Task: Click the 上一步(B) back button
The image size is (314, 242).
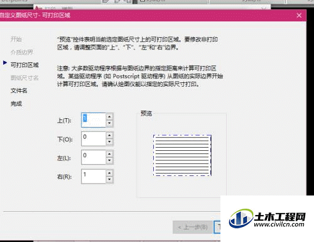Action: coord(193,227)
